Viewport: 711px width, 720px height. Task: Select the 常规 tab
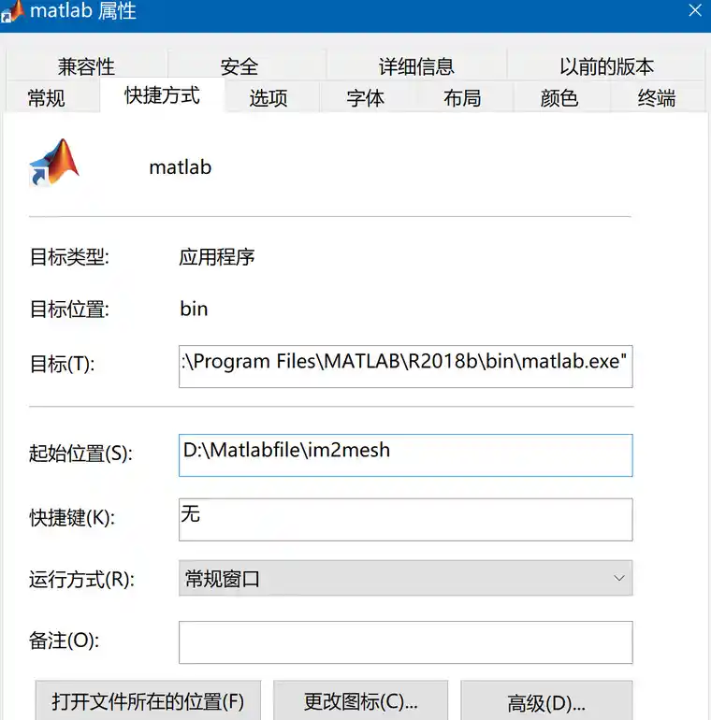point(46,97)
